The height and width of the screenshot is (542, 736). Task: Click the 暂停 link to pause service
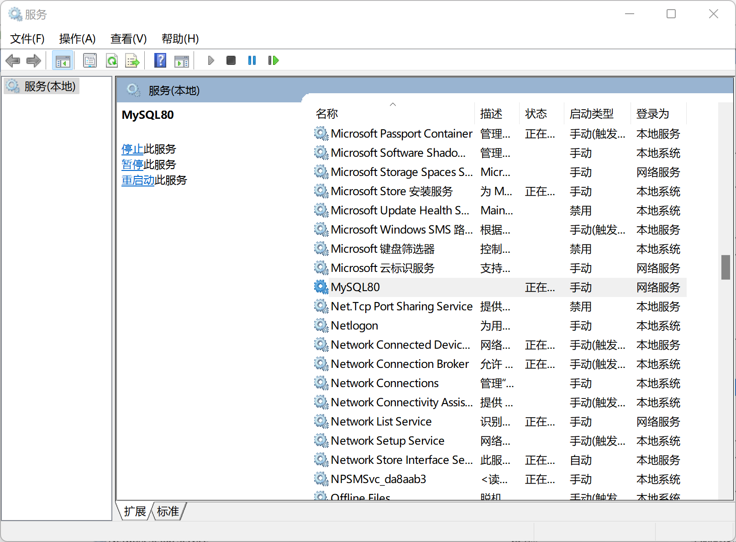[132, 165]
